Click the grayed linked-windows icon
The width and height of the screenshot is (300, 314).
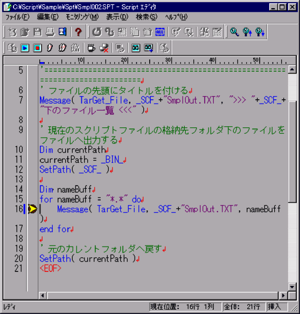pyautogui.click(x=205, y=32)
